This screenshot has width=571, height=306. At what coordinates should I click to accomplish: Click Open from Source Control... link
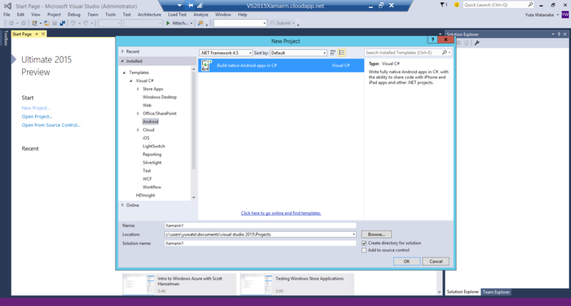51,125
